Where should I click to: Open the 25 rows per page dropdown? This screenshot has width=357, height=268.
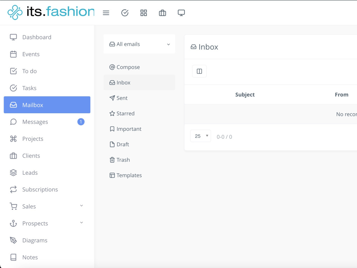coord(201,136)
